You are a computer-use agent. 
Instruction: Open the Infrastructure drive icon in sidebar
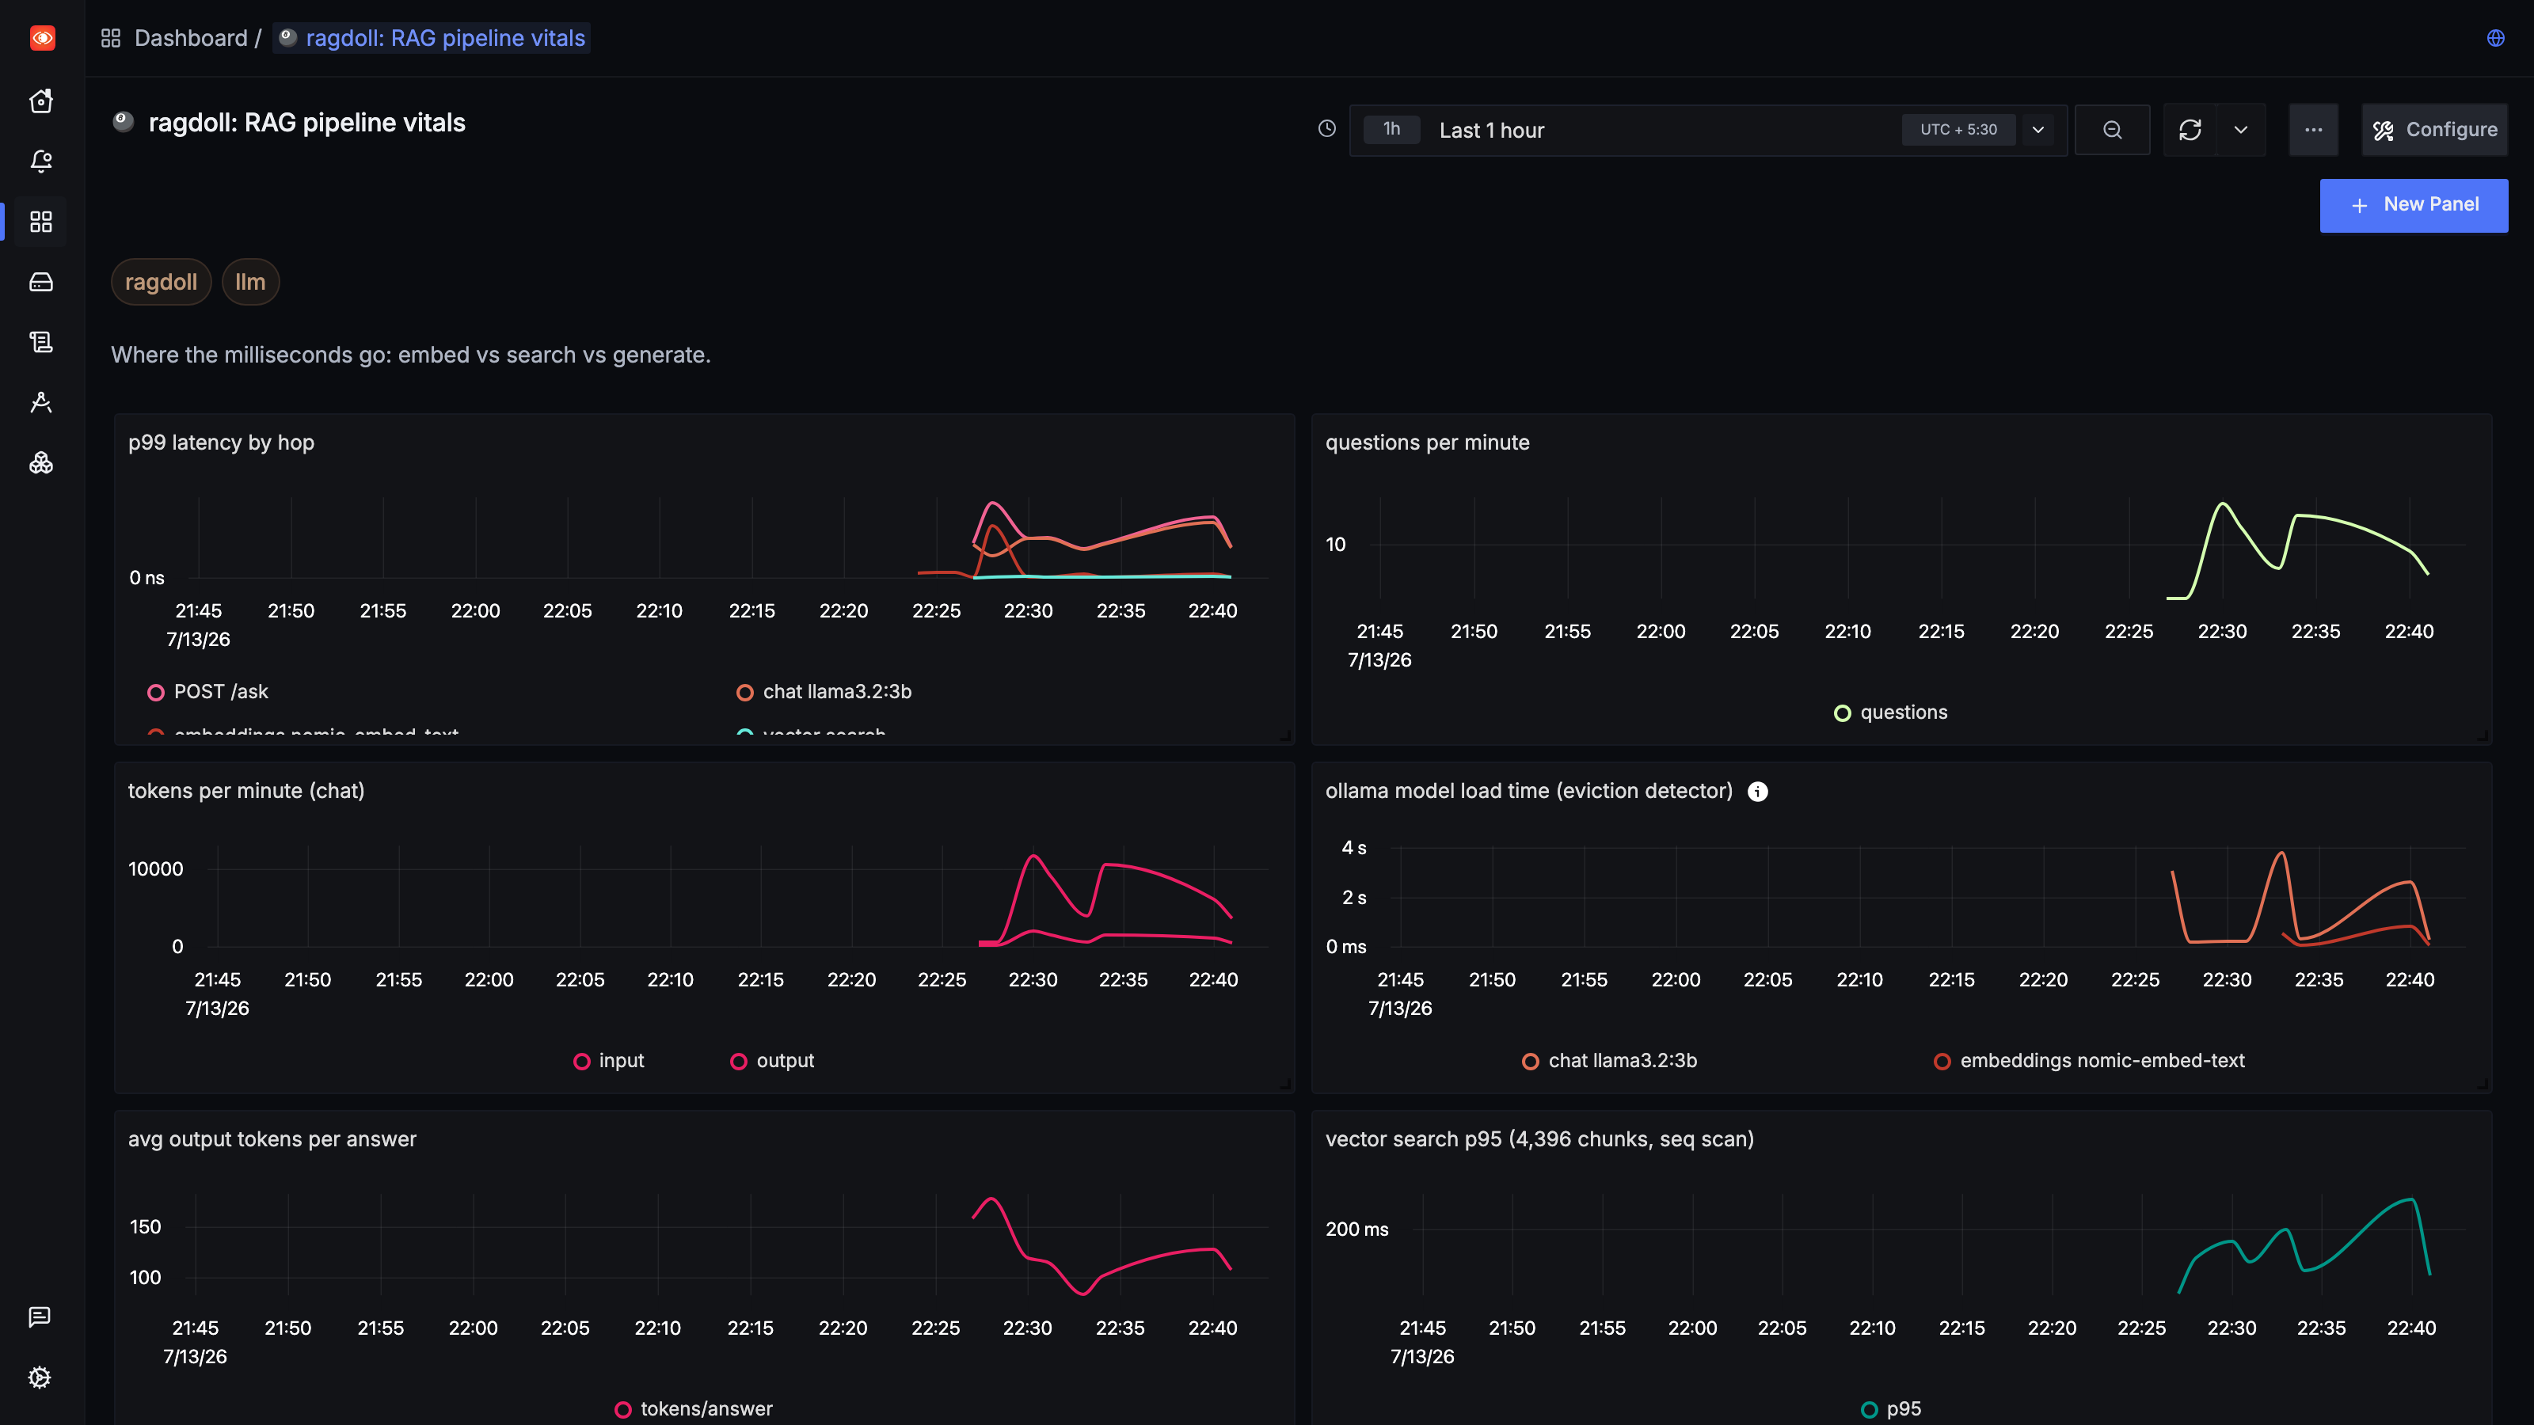coord(41,283)
